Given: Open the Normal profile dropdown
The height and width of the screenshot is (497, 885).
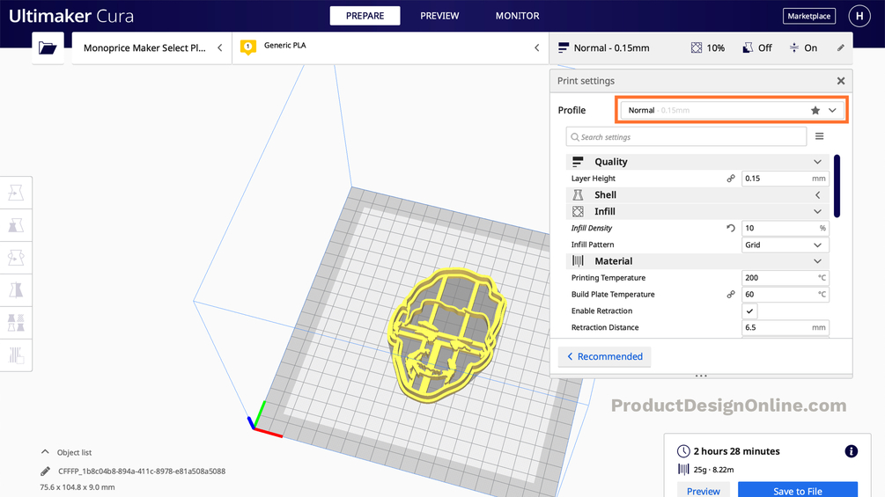Looking at the screenshot, I should 732,111.
